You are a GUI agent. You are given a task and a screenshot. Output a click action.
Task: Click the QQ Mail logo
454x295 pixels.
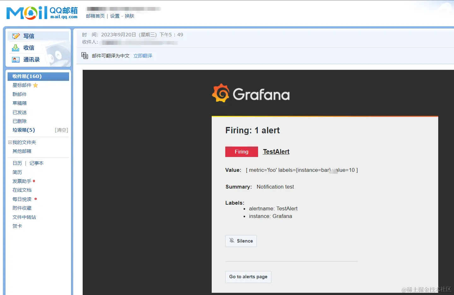click(42, 13)
